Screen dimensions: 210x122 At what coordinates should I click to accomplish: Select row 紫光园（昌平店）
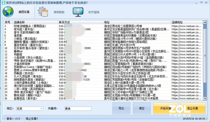[x=103, y=29]
